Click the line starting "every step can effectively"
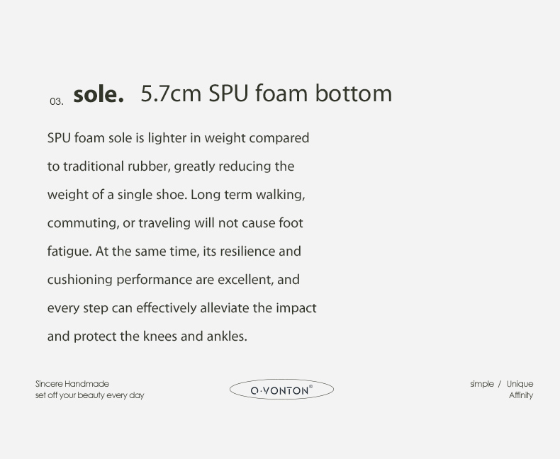560x459 pixels. click(181, 308)
